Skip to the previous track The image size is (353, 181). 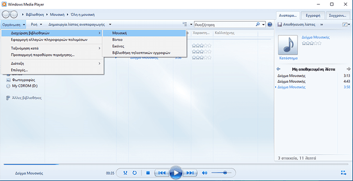coord(162,173)
